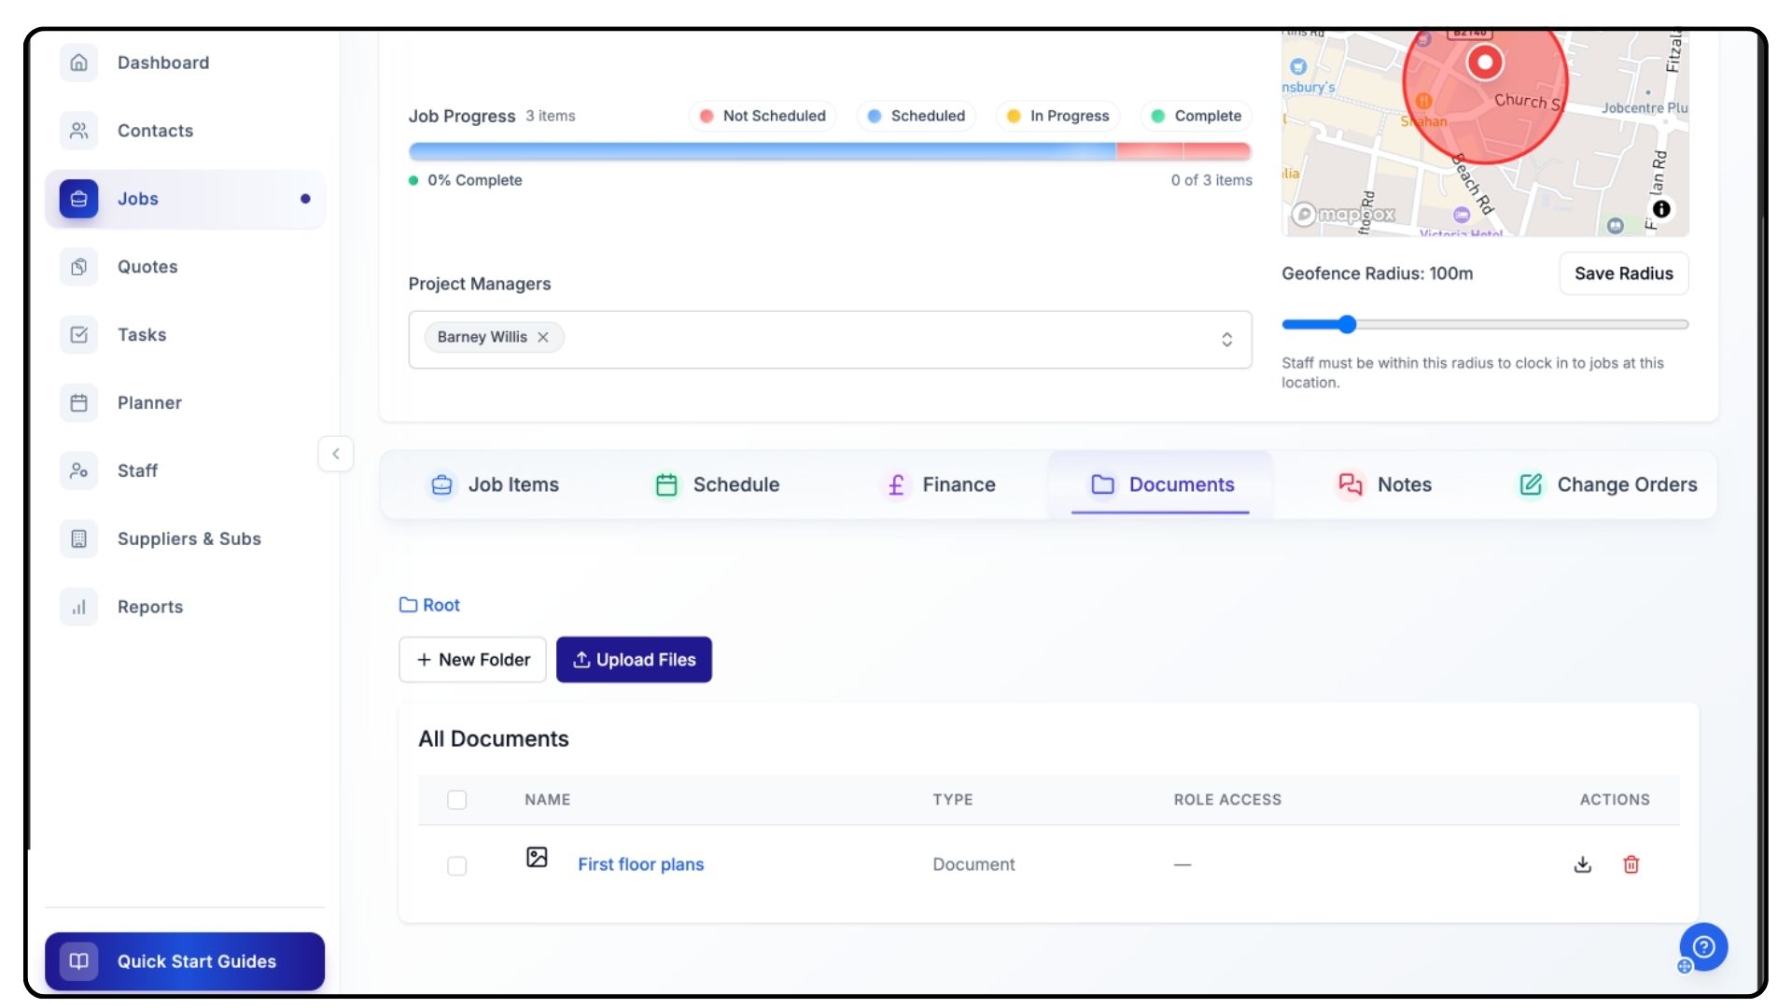The image size is (1792, 1008).
Task: Click the Geofence Radius slider handle
Action: tap(1346, 325)
